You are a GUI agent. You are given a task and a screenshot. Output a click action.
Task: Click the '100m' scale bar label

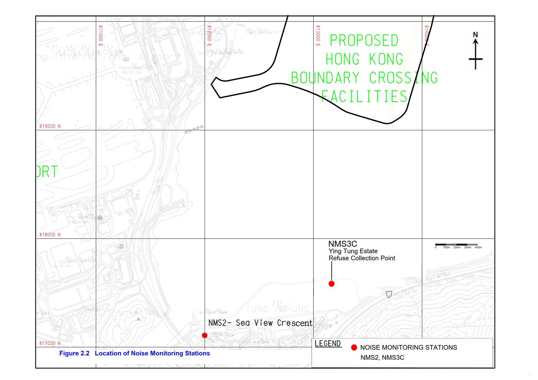(x=446, y=247)
